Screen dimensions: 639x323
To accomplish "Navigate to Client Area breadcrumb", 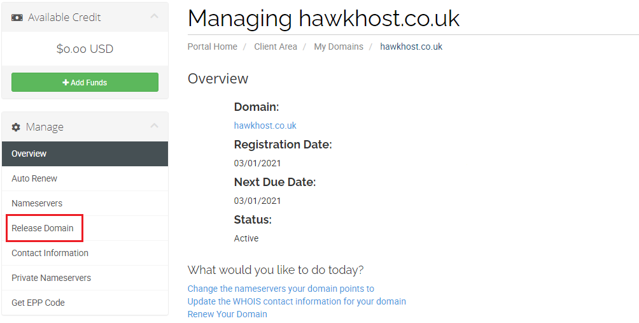I will click(x=276, y=47).
